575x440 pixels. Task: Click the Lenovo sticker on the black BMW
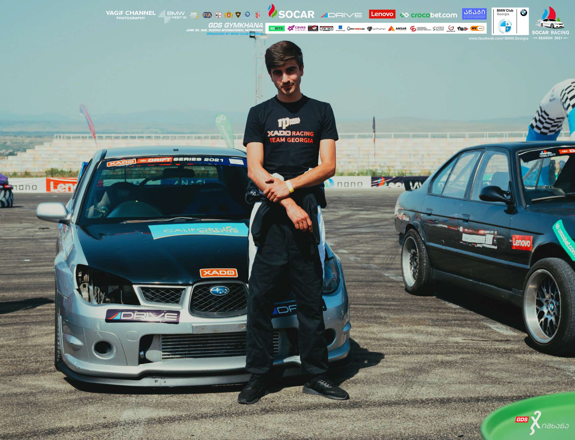pos(522,242)
